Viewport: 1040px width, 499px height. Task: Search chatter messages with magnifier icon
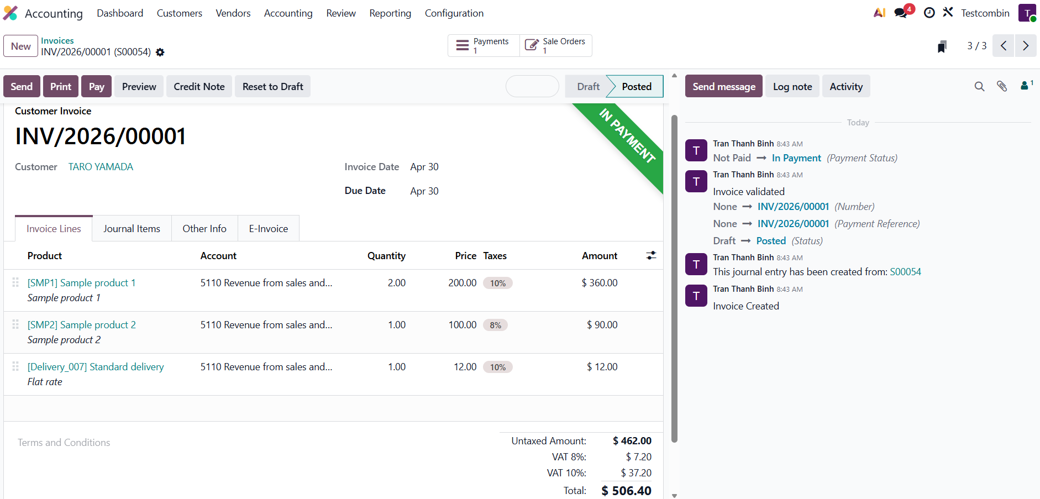coord(979,86)
